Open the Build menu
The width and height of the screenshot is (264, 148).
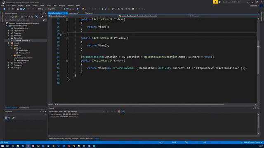(28, 5)
